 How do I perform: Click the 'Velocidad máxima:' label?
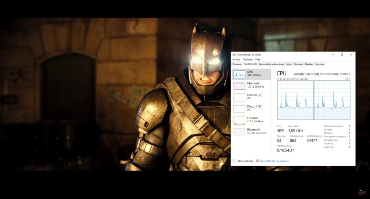click(x=334, y=126)
